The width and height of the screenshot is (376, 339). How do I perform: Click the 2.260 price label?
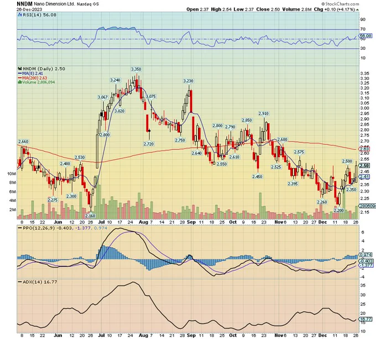(x=322, y=202)
